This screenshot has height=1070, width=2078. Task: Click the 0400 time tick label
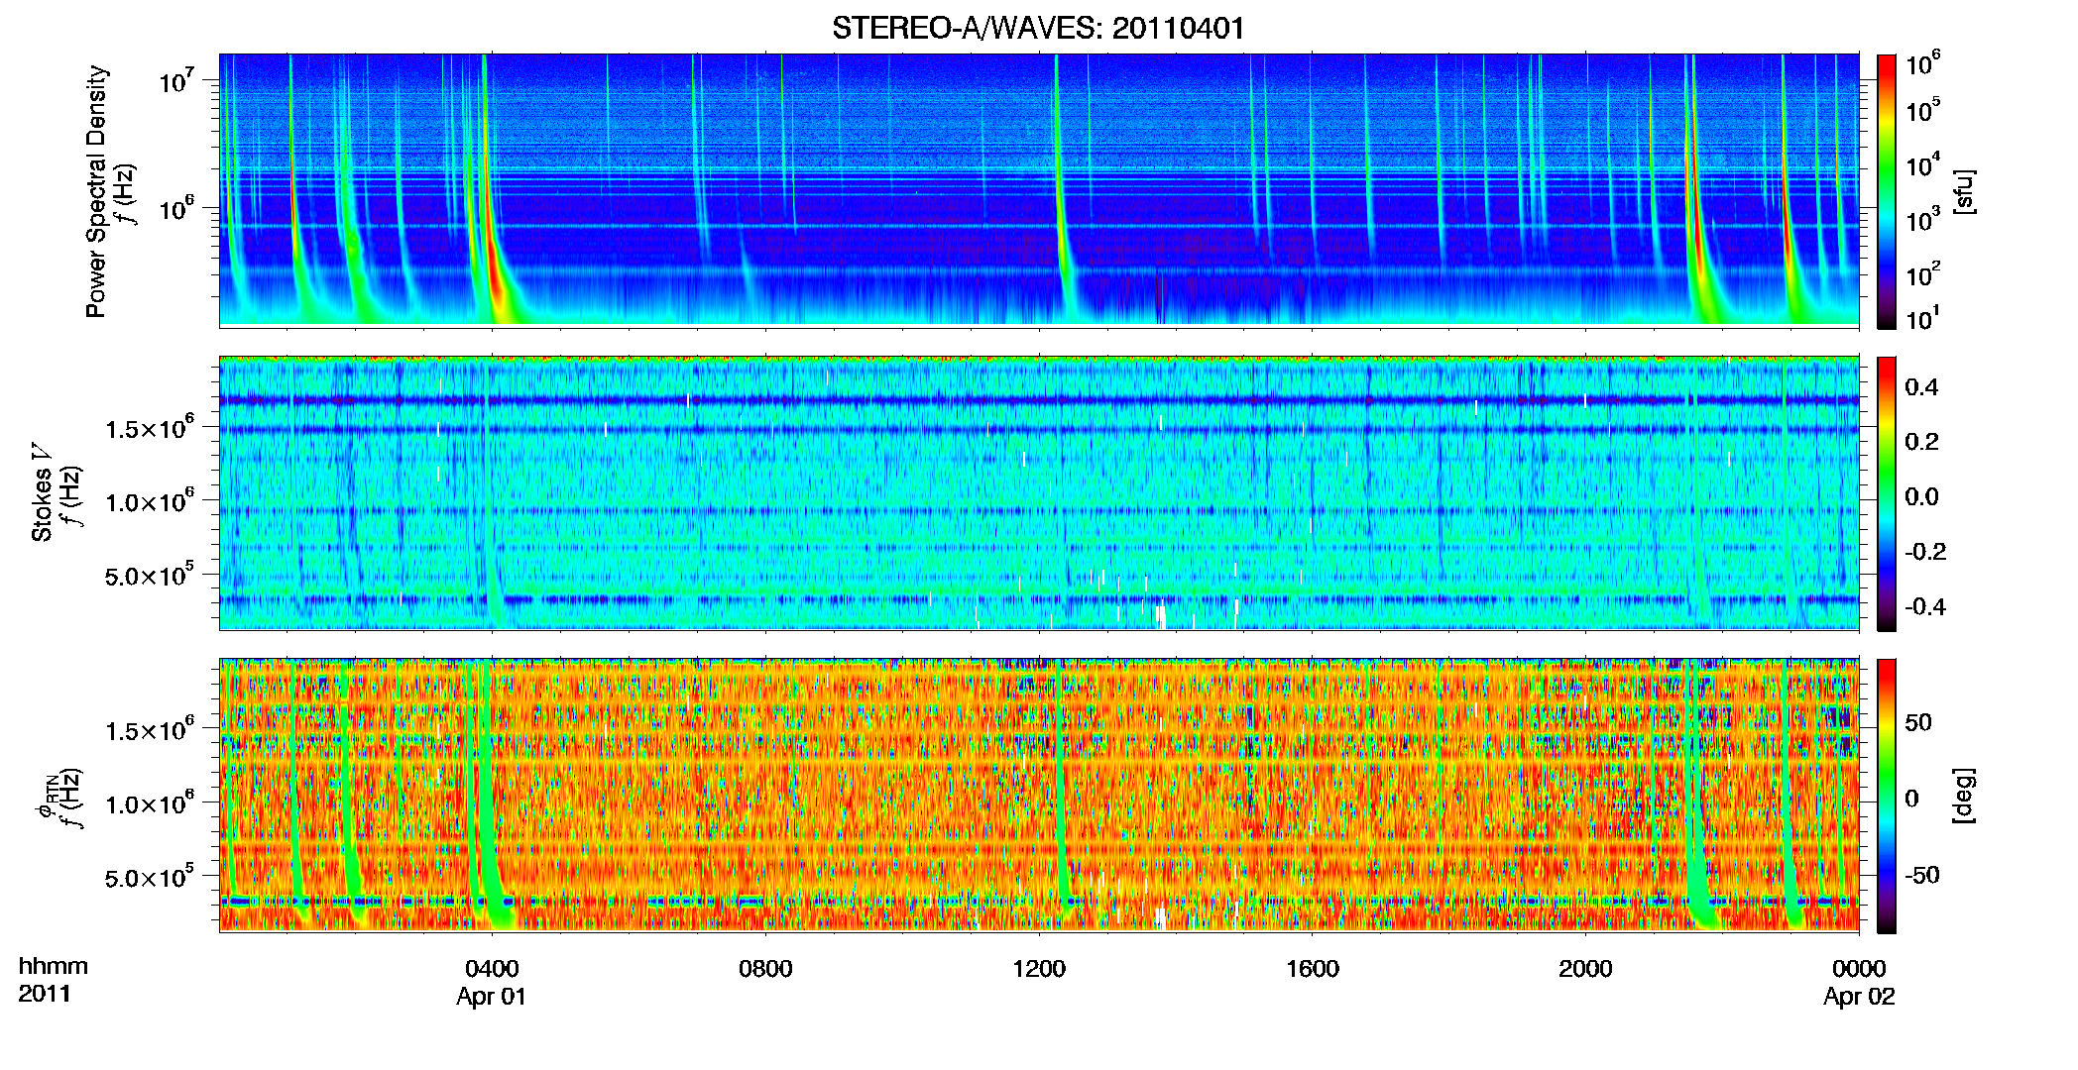[x=492, y=968]
